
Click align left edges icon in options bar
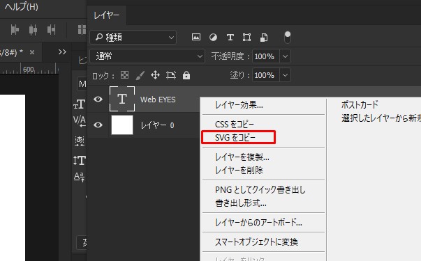point(15,29)
